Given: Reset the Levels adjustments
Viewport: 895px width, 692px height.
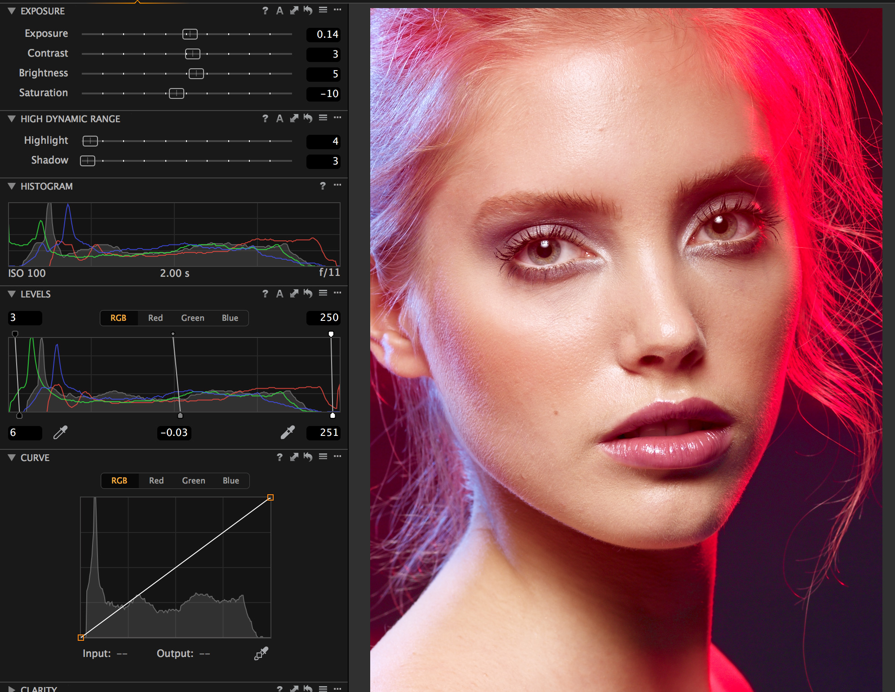Looking at the screenshot, I should pos(308,293).
